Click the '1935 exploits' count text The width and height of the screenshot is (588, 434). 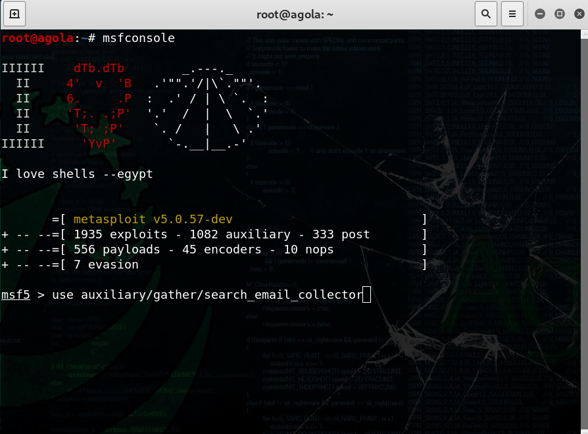[120, 234]
